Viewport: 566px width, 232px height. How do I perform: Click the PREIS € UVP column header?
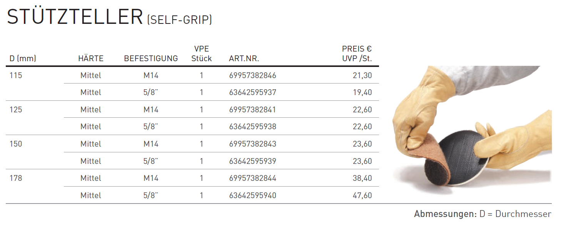click(x=357, y=54)
